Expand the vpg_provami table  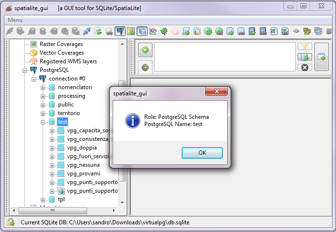click(52, 174)
